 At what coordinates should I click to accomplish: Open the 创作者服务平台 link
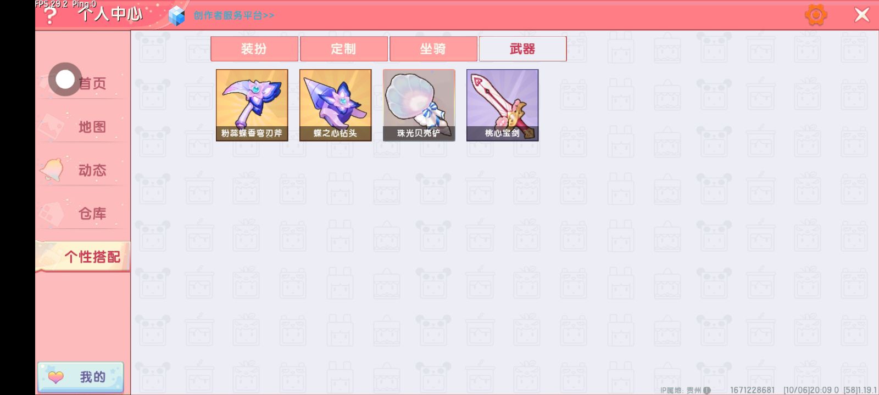[233, 15]
